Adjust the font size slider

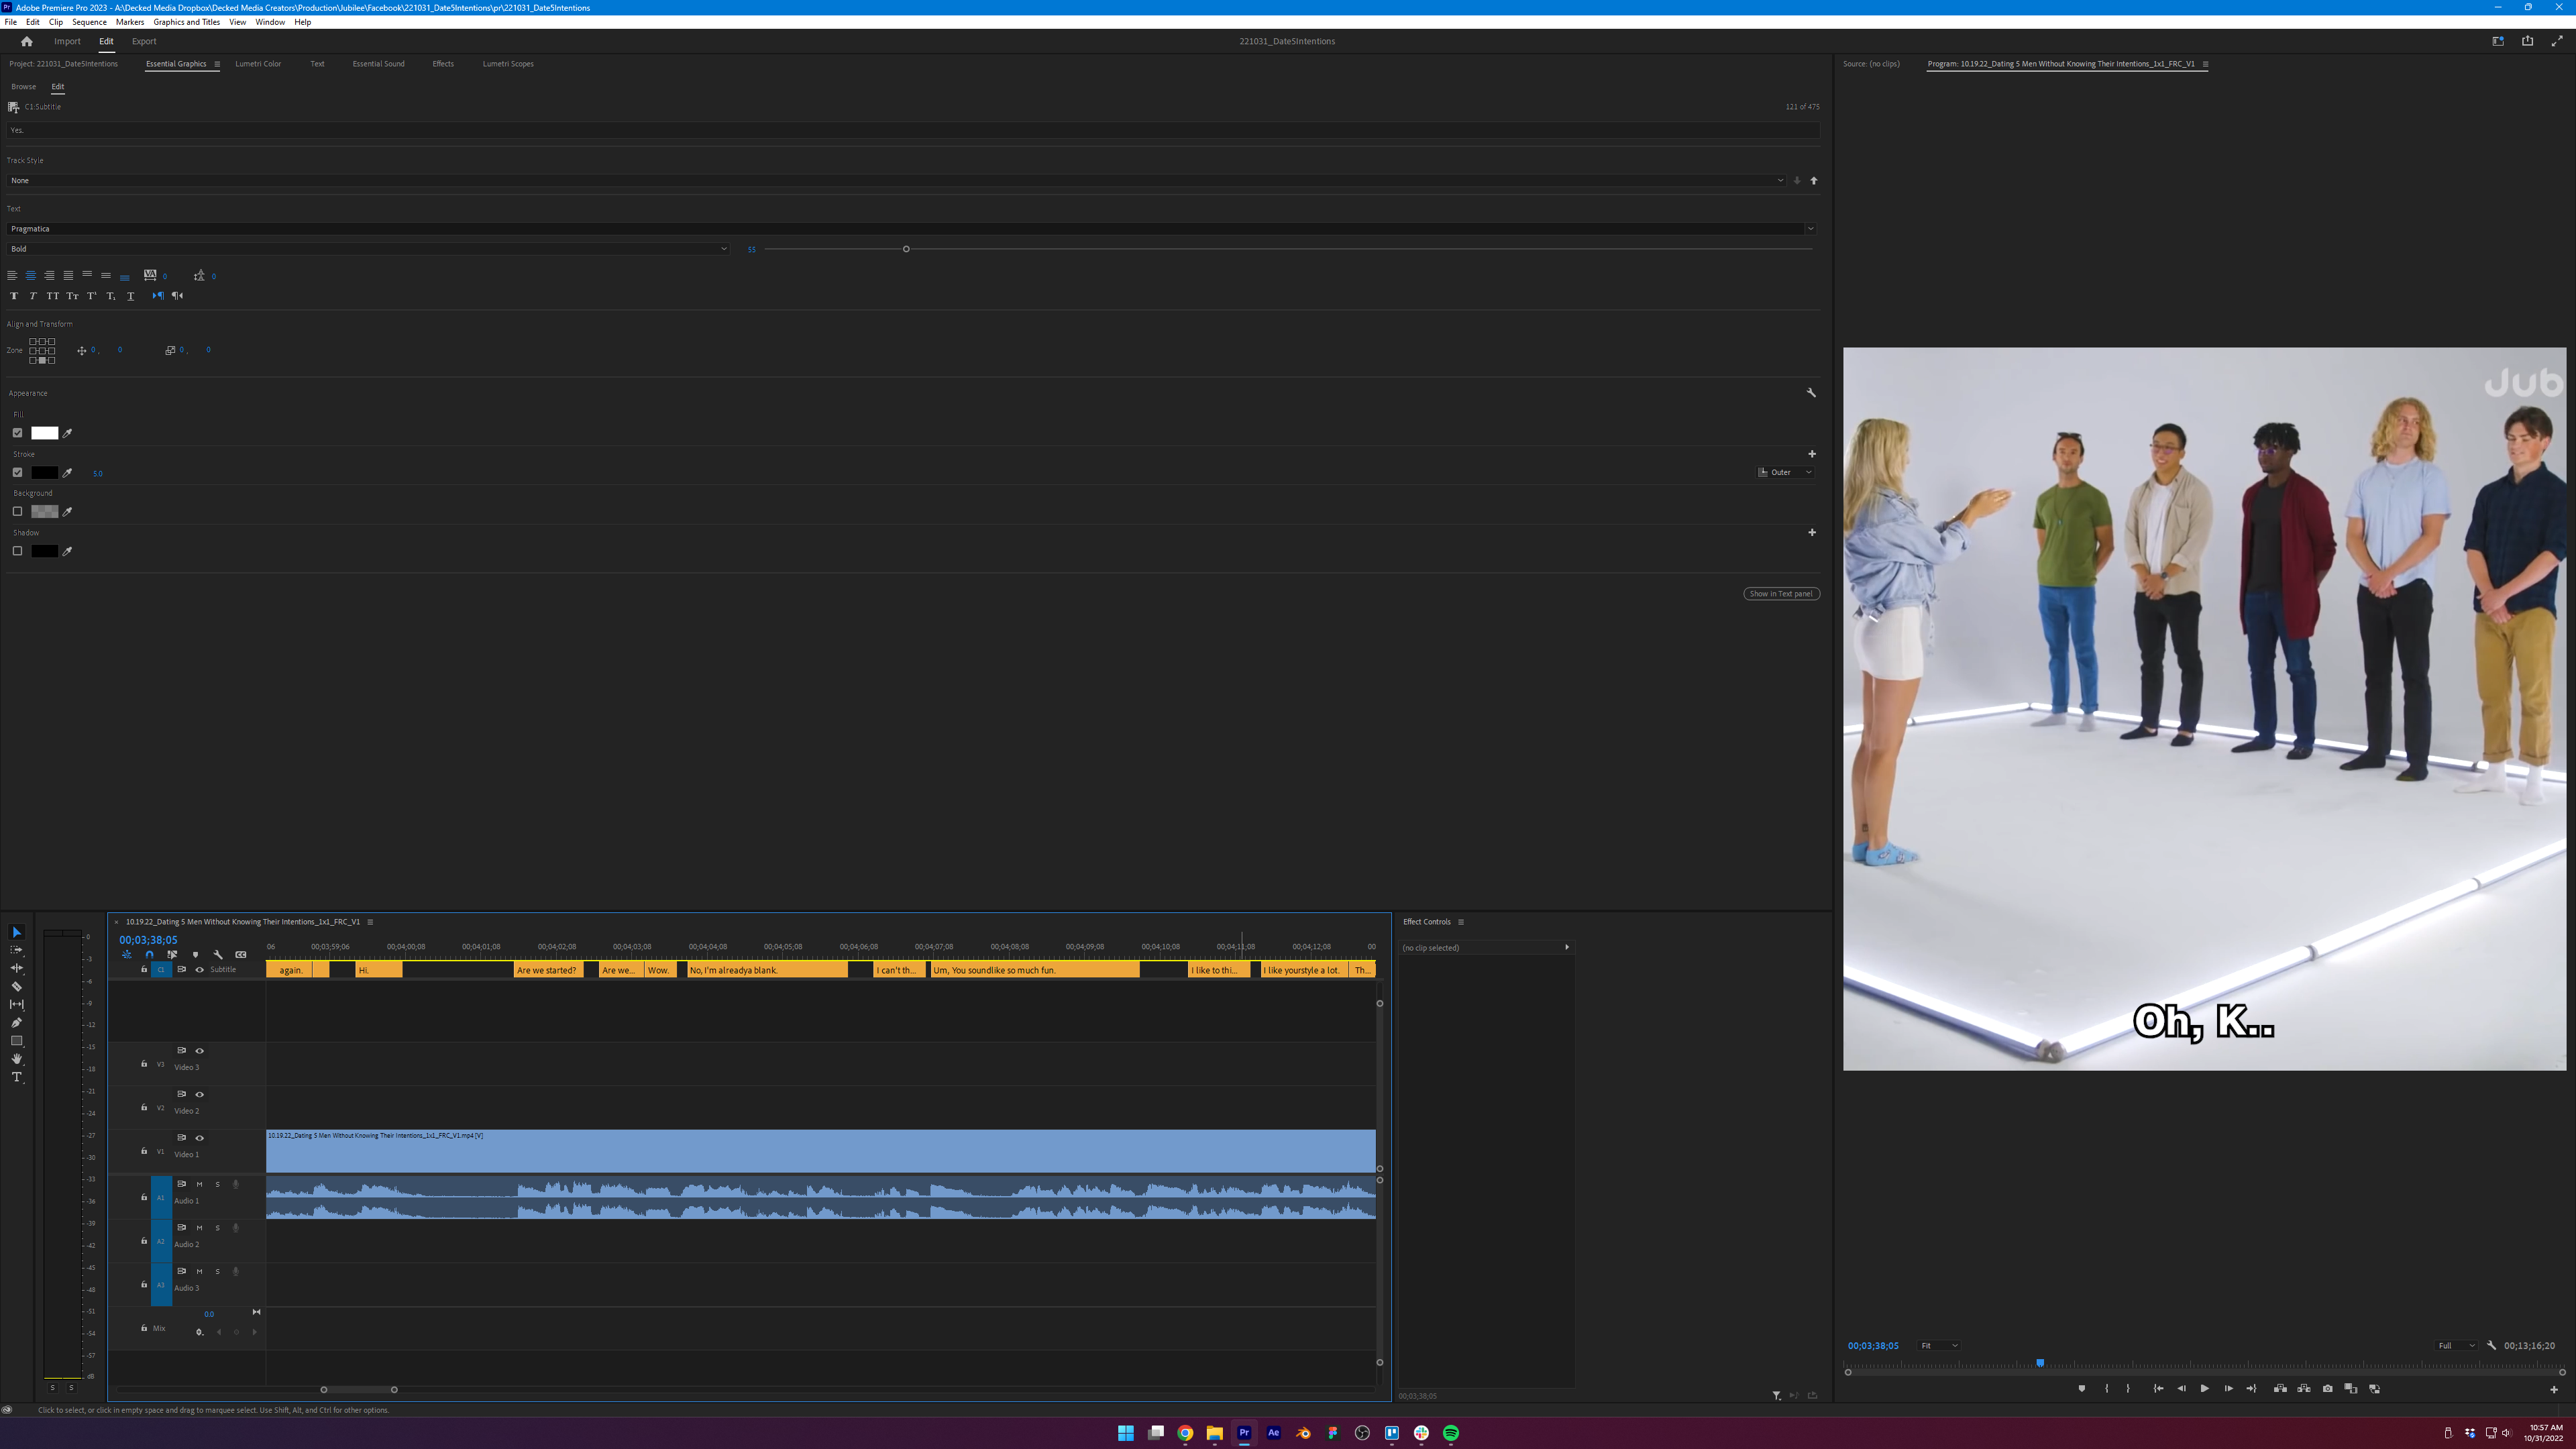click(906, 249)
